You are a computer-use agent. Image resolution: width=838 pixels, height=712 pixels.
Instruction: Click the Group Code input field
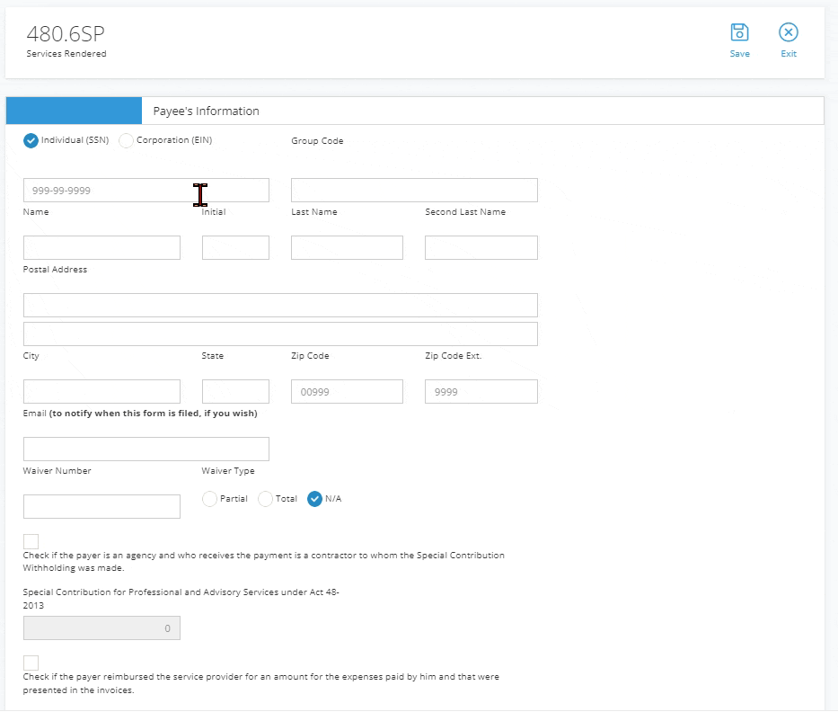click(x=414, y=191)
